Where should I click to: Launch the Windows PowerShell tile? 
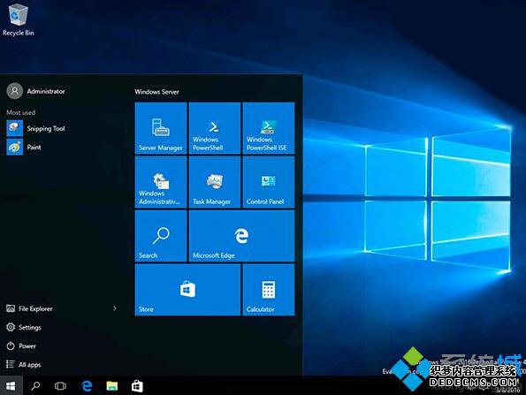(215, 128)
